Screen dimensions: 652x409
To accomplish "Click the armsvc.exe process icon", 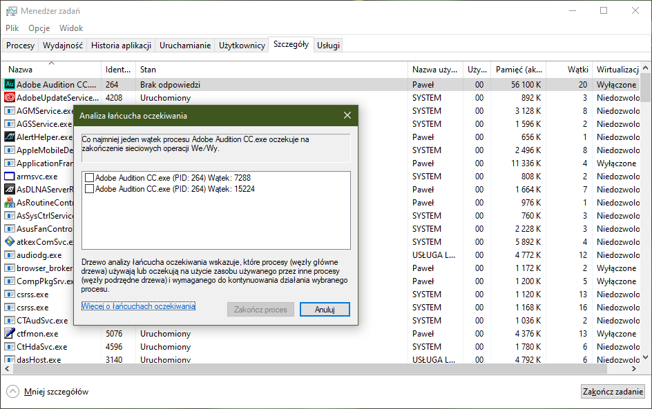I will (10, 176).
